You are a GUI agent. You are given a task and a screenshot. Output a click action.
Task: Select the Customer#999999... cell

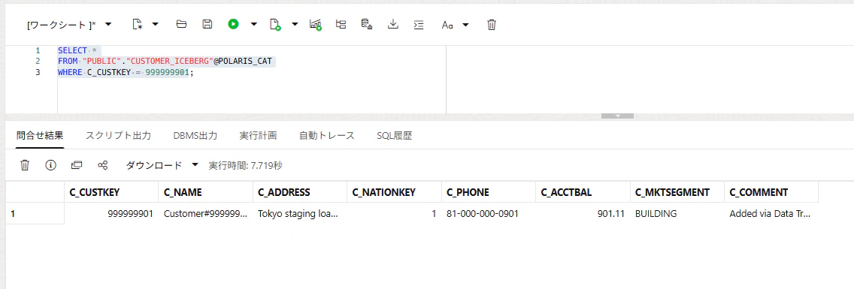pyautogui.click(x=205, y=214)
